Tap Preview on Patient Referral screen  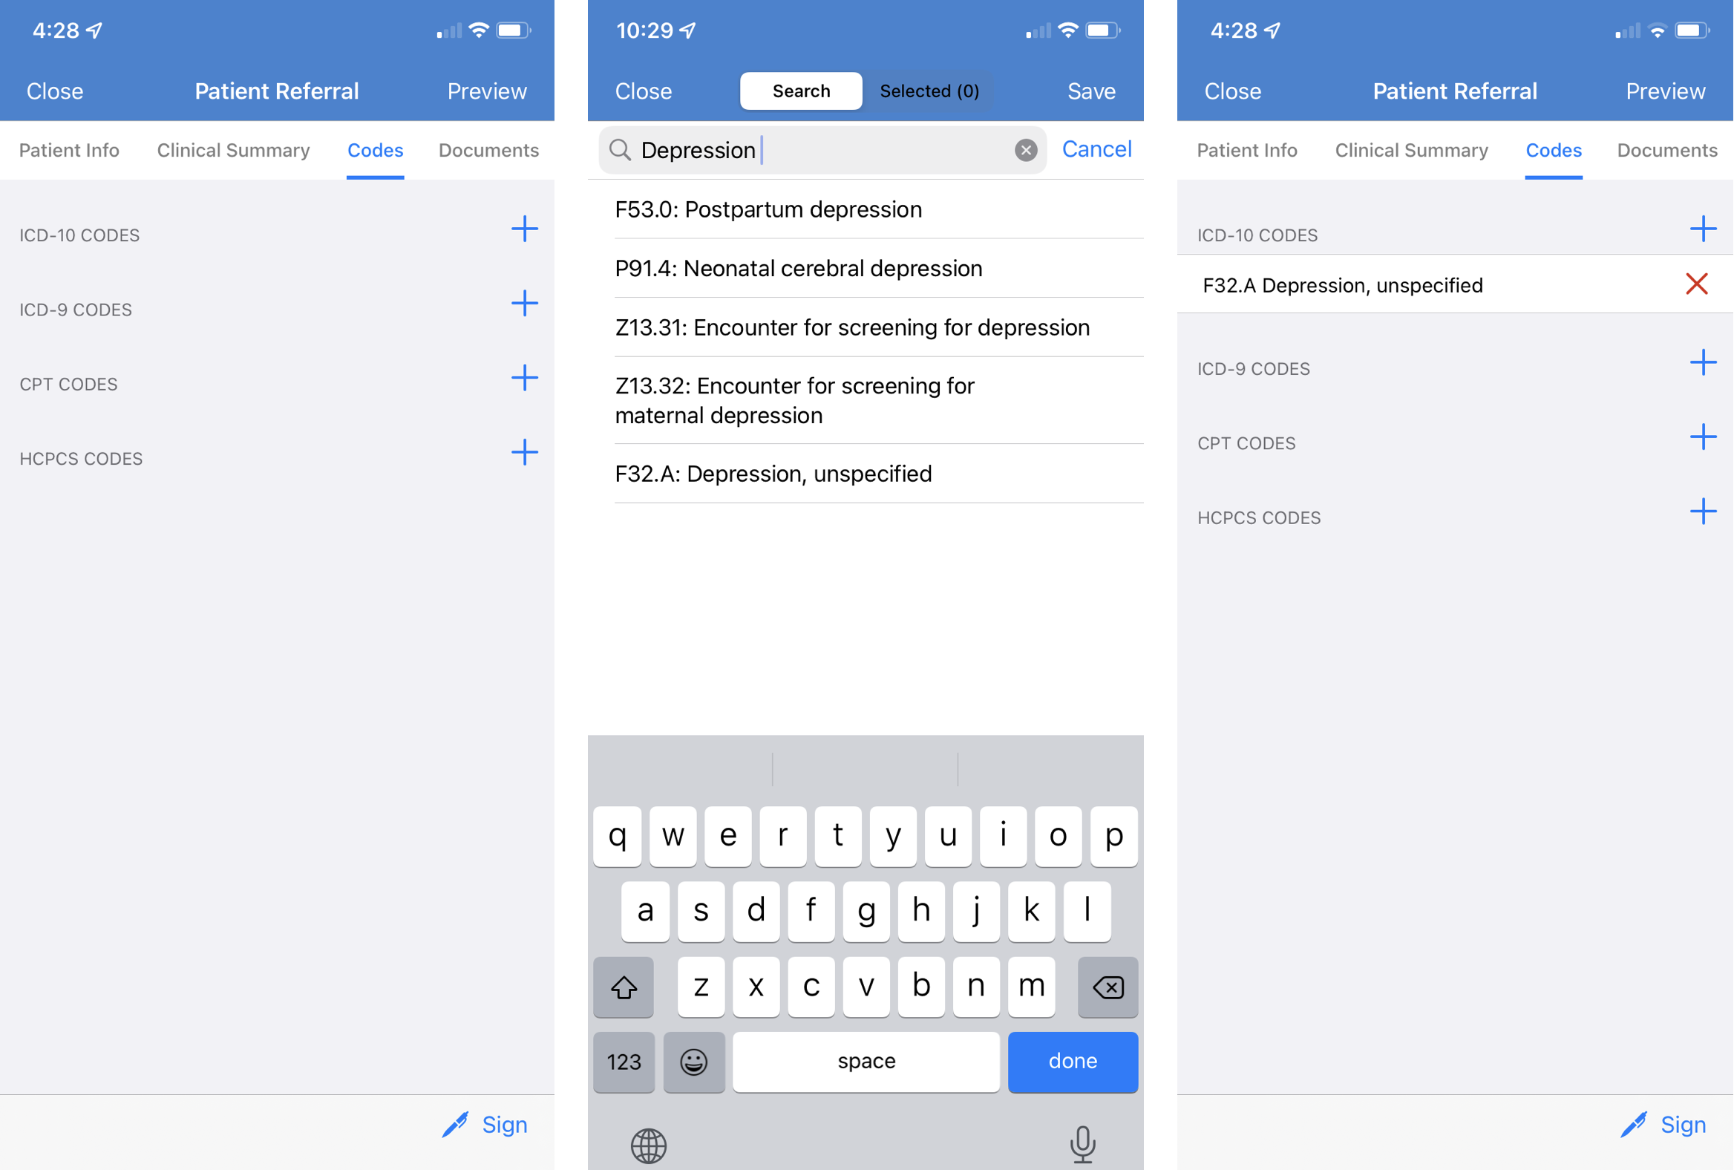coord(491,90)
